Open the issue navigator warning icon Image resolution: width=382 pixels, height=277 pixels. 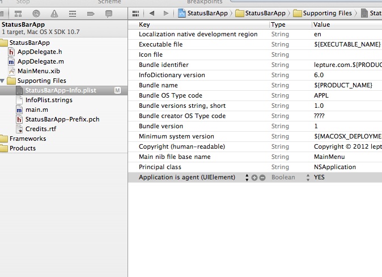click(54, 14)
